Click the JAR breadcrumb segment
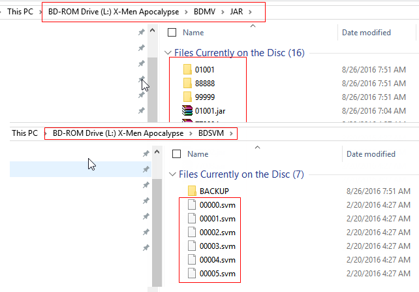The width and height of the screenshot is (419, 292). pyautogui.click(x=236, y=12)
